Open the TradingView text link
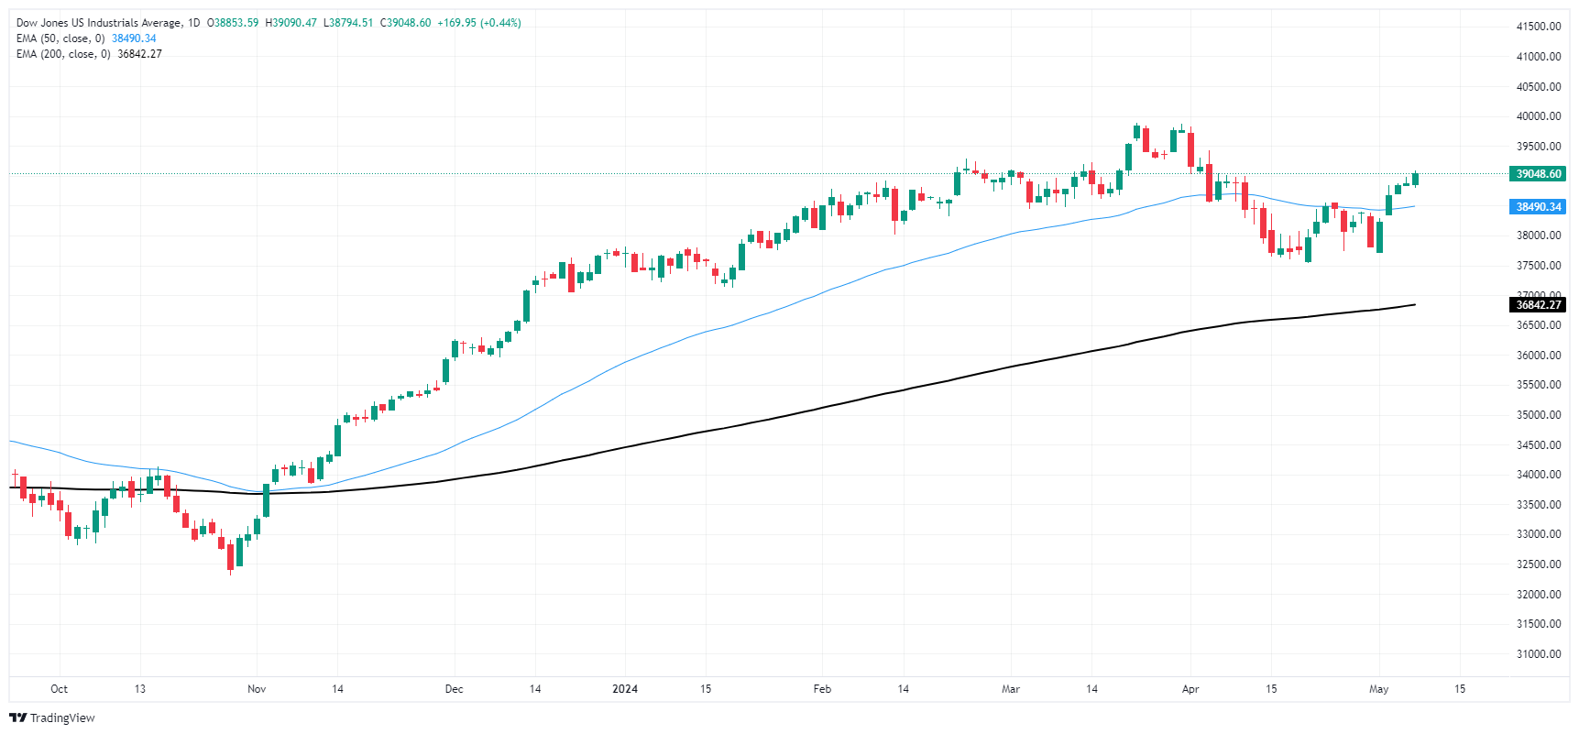 tap(62, 718)
